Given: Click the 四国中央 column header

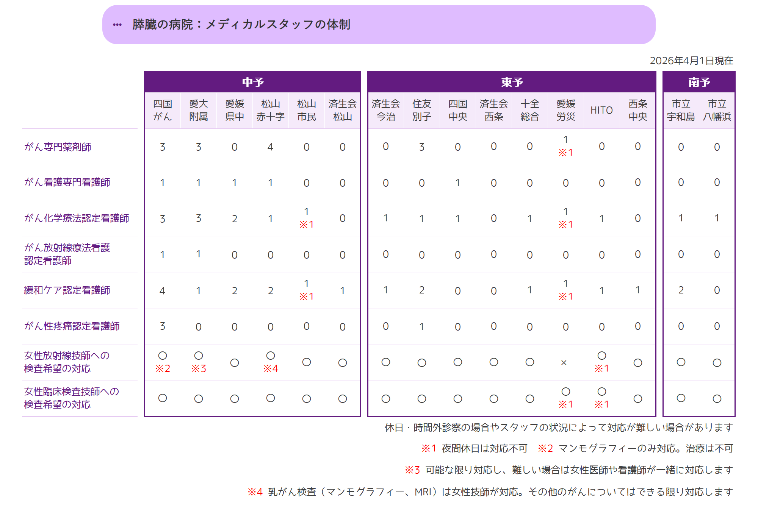Looking at the screenshot, I should pyautogui.click(x=458, y=110).
